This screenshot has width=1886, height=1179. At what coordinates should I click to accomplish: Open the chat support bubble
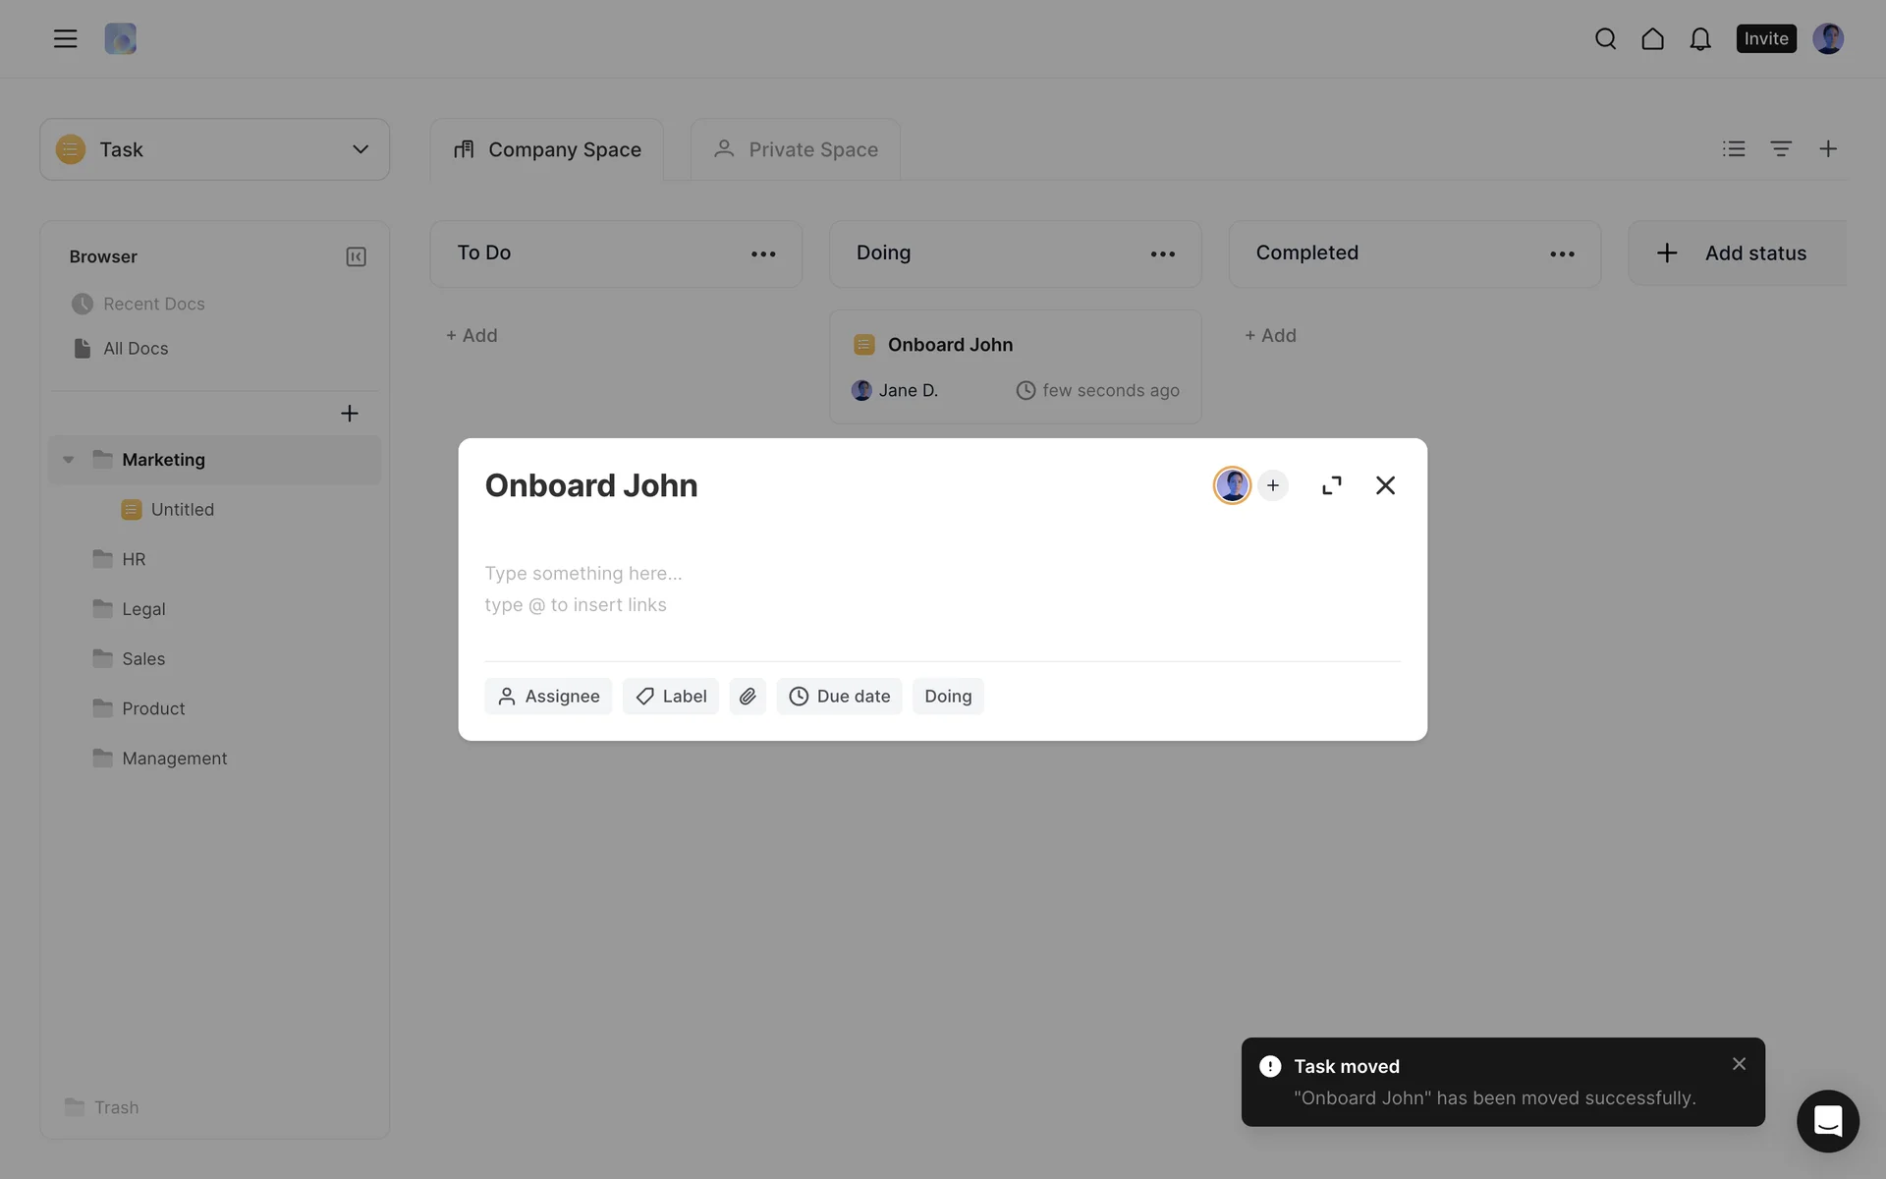point(1827,1121)
